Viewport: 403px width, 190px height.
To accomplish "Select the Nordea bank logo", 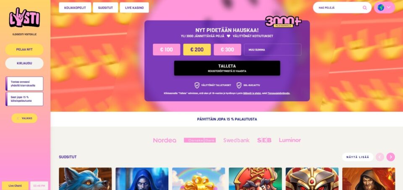I will click(x=165, y=140).
